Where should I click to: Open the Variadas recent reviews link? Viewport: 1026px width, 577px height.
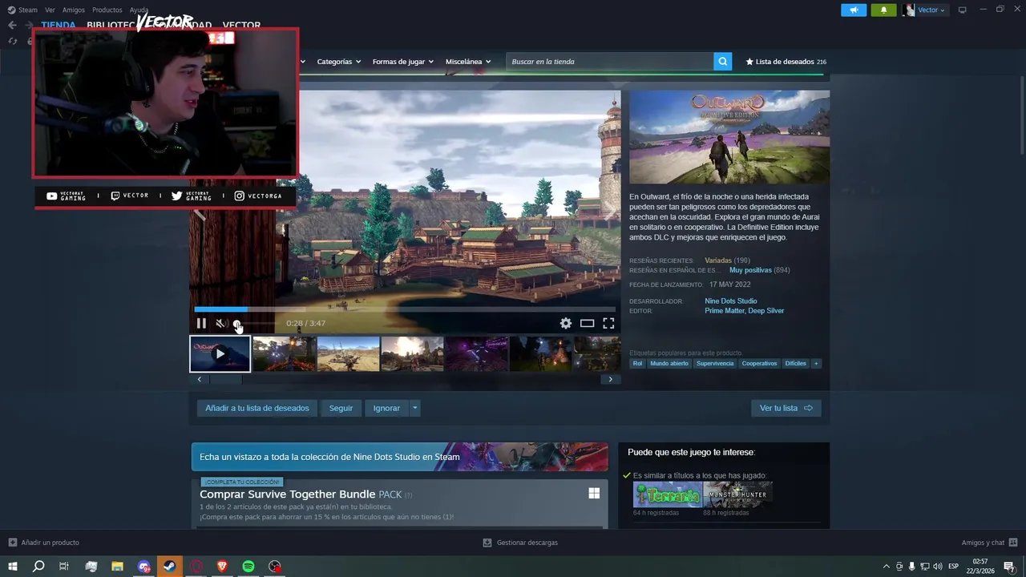(x=718, y=260)
